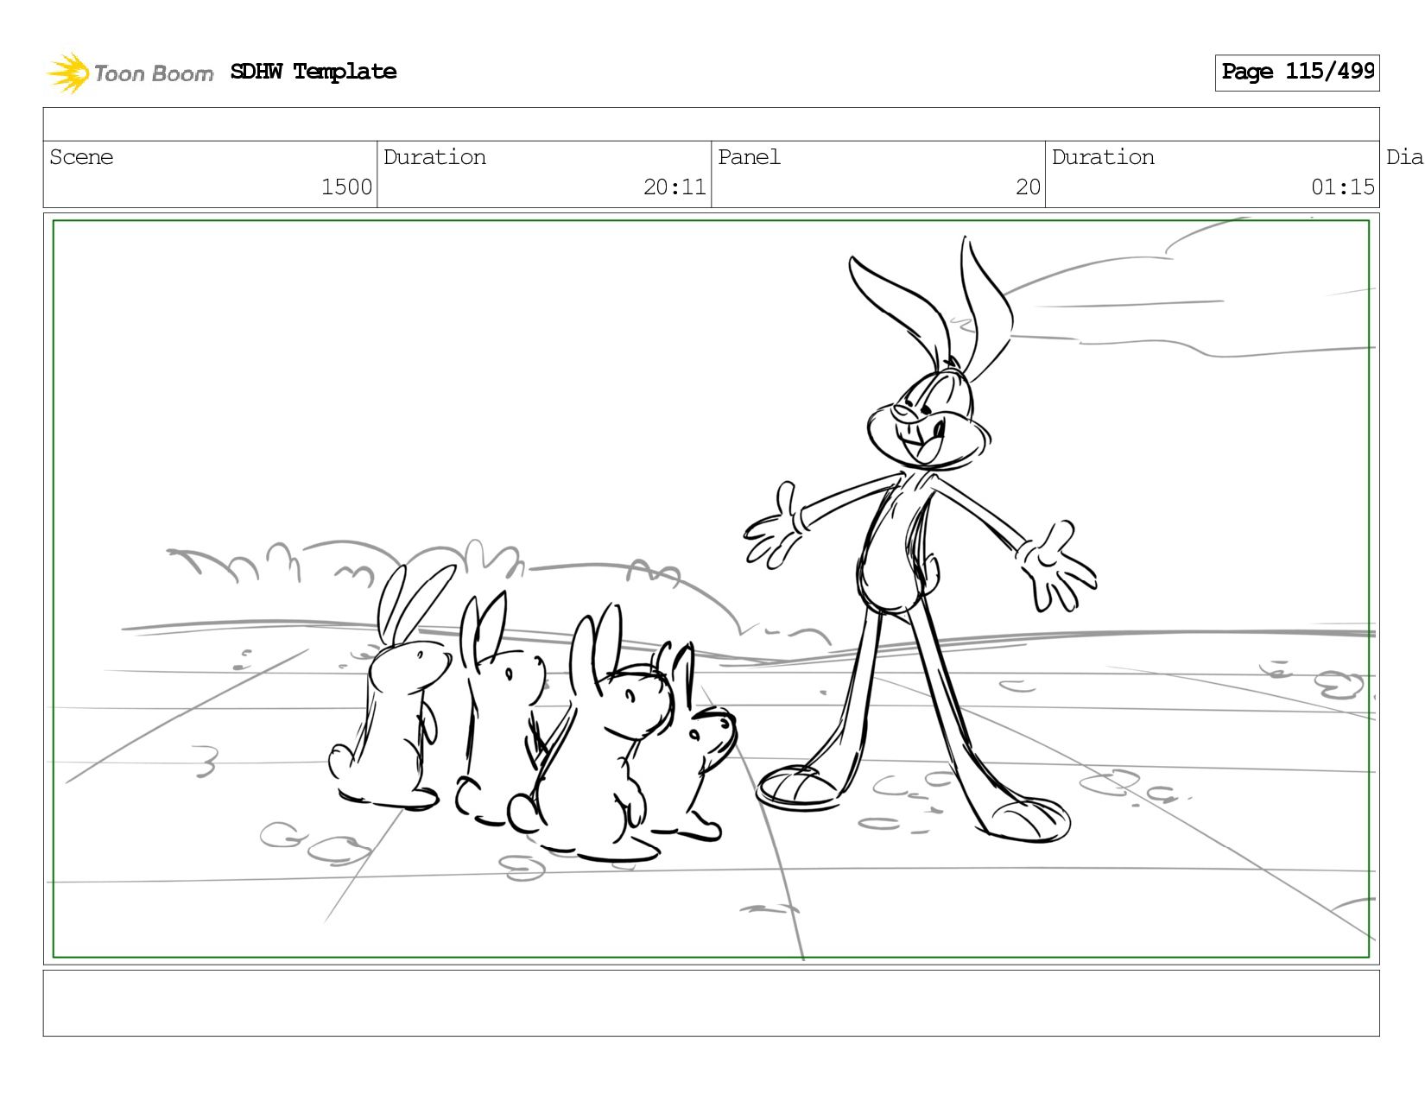Click the storyboard panel drawing of rabbits
This screenshot has width=1425, height=1101.
tap(711, 589)
